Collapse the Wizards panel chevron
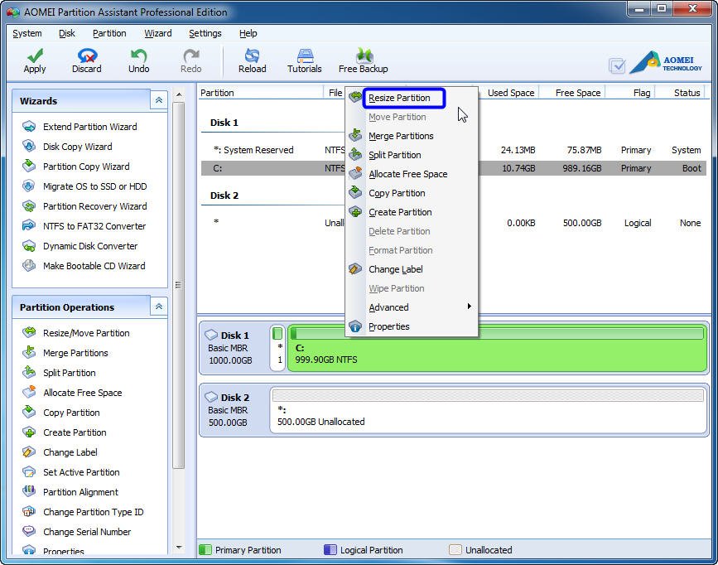The width and height of the screenshot is (718, 565). (158, 100)
